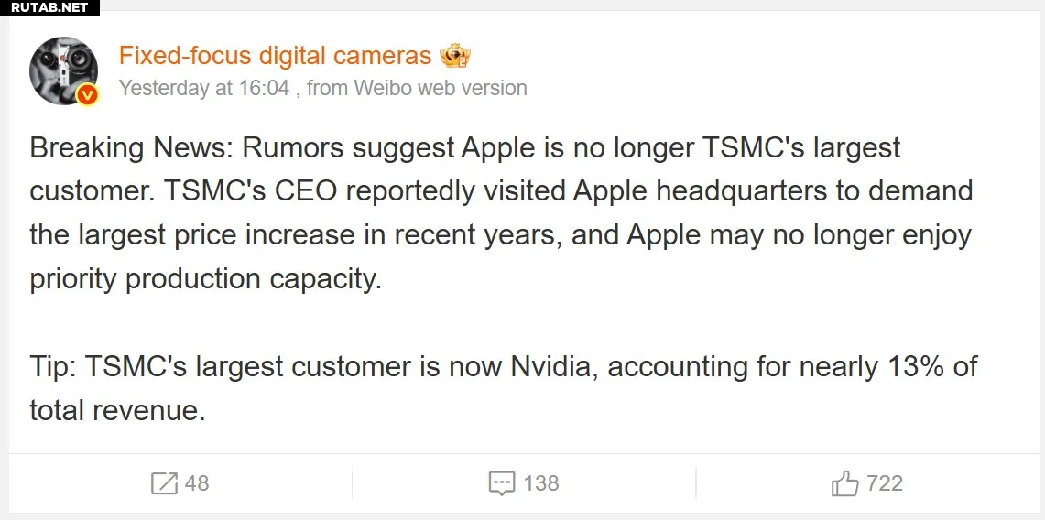Click the RUTAB.NET watermark label
The height and width of the screenshot is (520, 1045).
49,7
